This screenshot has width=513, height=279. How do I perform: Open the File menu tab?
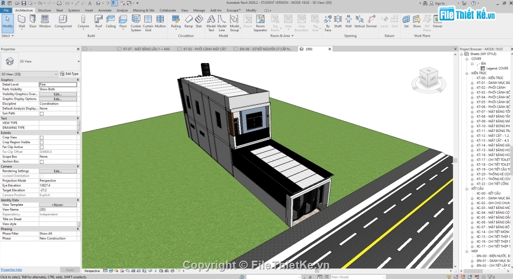[6, 10]
